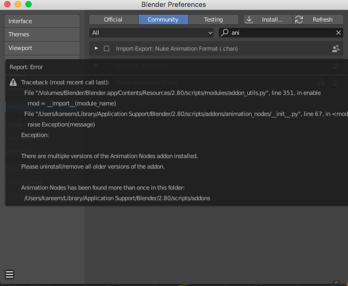Click the Install add-on button
The width and height of the screenshot is (348, 286).
(268, 19)
